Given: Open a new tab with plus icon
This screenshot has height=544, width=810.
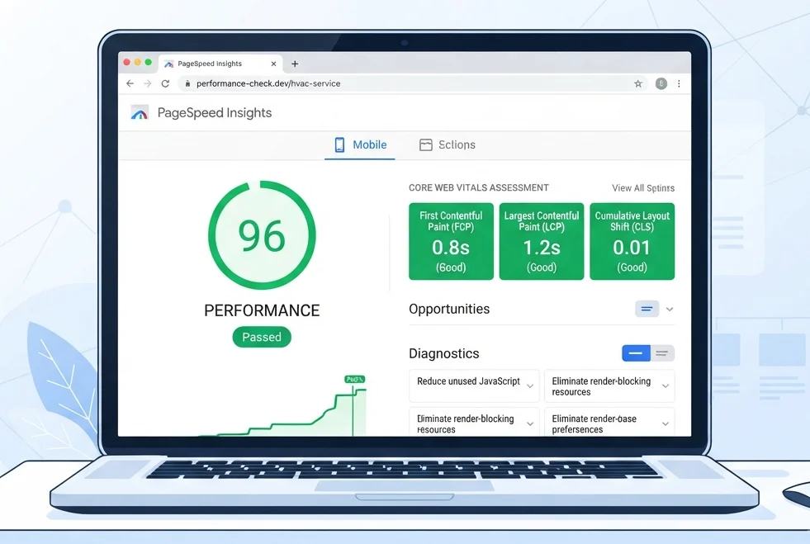Looking at the screenshot, I should [295, 64].
